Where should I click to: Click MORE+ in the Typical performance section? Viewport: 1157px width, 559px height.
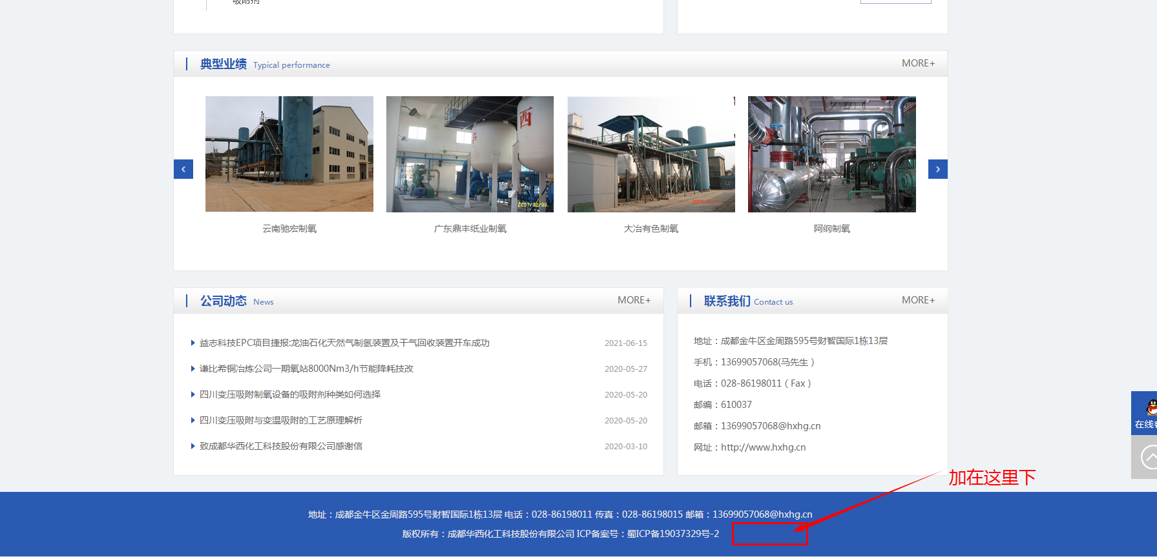pos(917,63)
